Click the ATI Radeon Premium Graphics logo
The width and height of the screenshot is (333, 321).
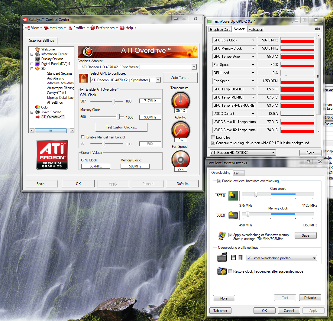[x=52, y=154]
